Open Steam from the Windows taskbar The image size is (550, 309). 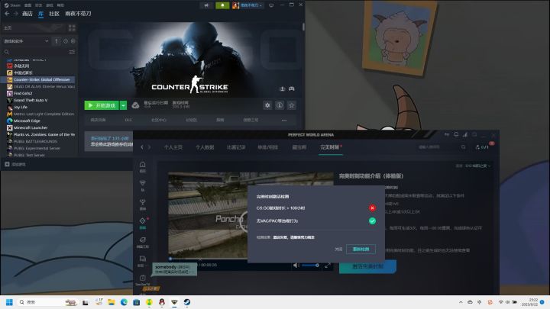coord(187,302)
